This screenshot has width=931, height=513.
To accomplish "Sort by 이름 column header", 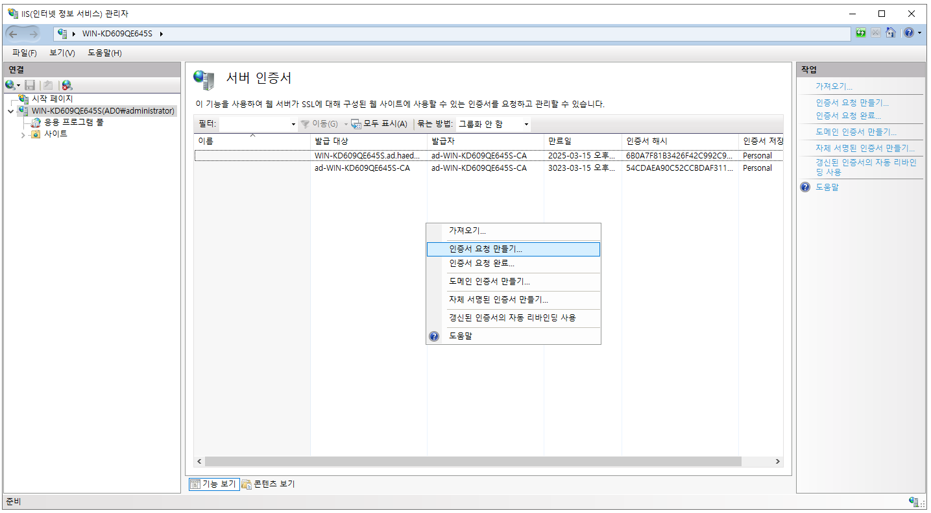I will click(252, 141).
